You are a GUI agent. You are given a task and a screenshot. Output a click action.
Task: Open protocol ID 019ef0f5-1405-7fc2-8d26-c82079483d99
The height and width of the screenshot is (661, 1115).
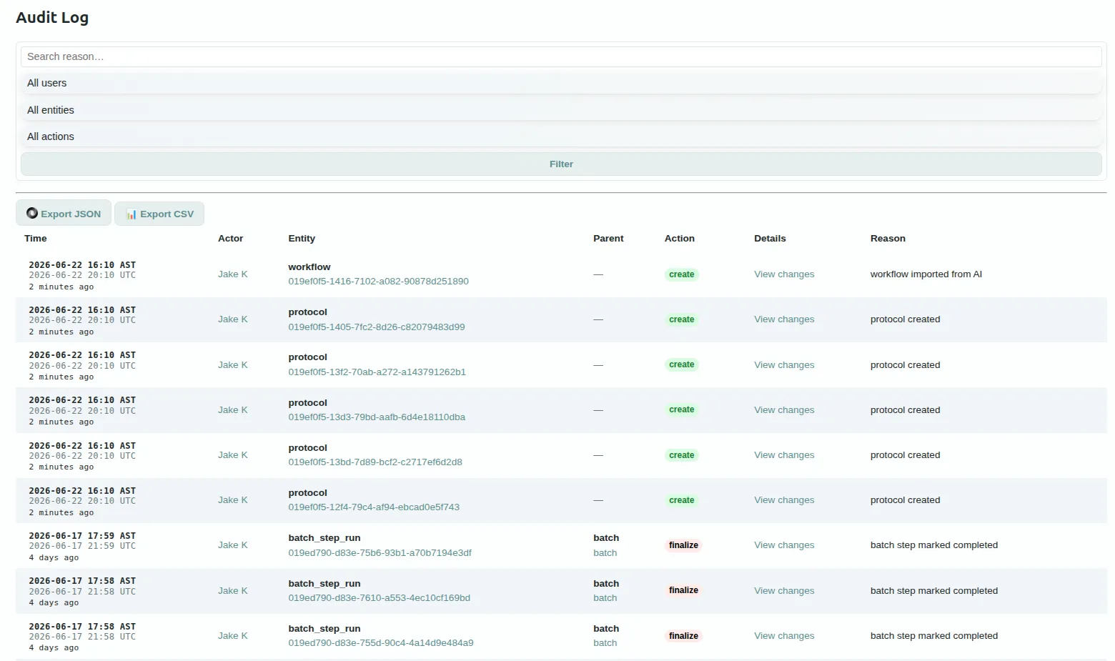377,327
